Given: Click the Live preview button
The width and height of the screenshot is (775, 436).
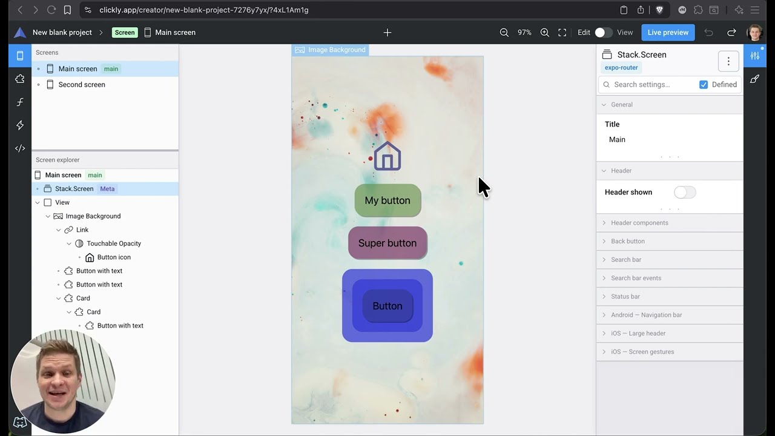Looking at the screenshot, I should [x=668, y=33].
